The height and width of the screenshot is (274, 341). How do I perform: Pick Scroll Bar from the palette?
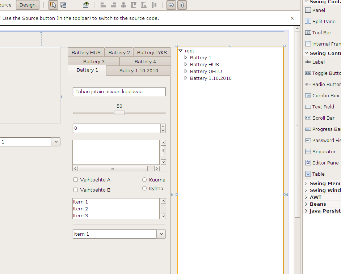click(320, 118)
